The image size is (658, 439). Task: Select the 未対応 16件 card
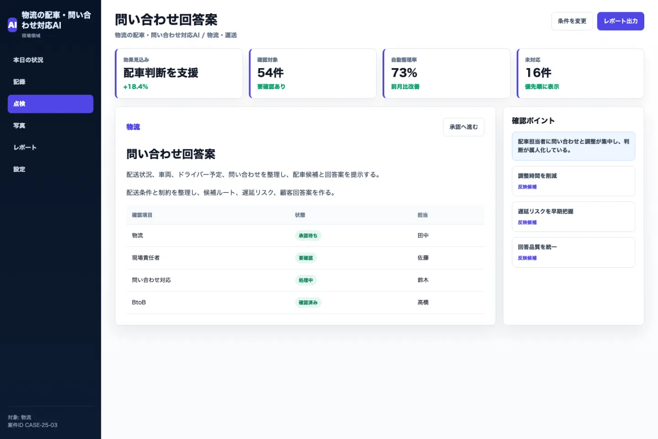pos(580,74)
